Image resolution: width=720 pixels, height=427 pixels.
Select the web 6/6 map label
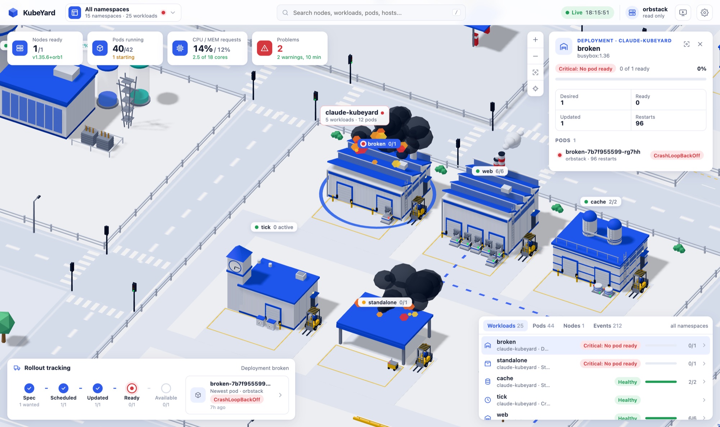(490, 171)
